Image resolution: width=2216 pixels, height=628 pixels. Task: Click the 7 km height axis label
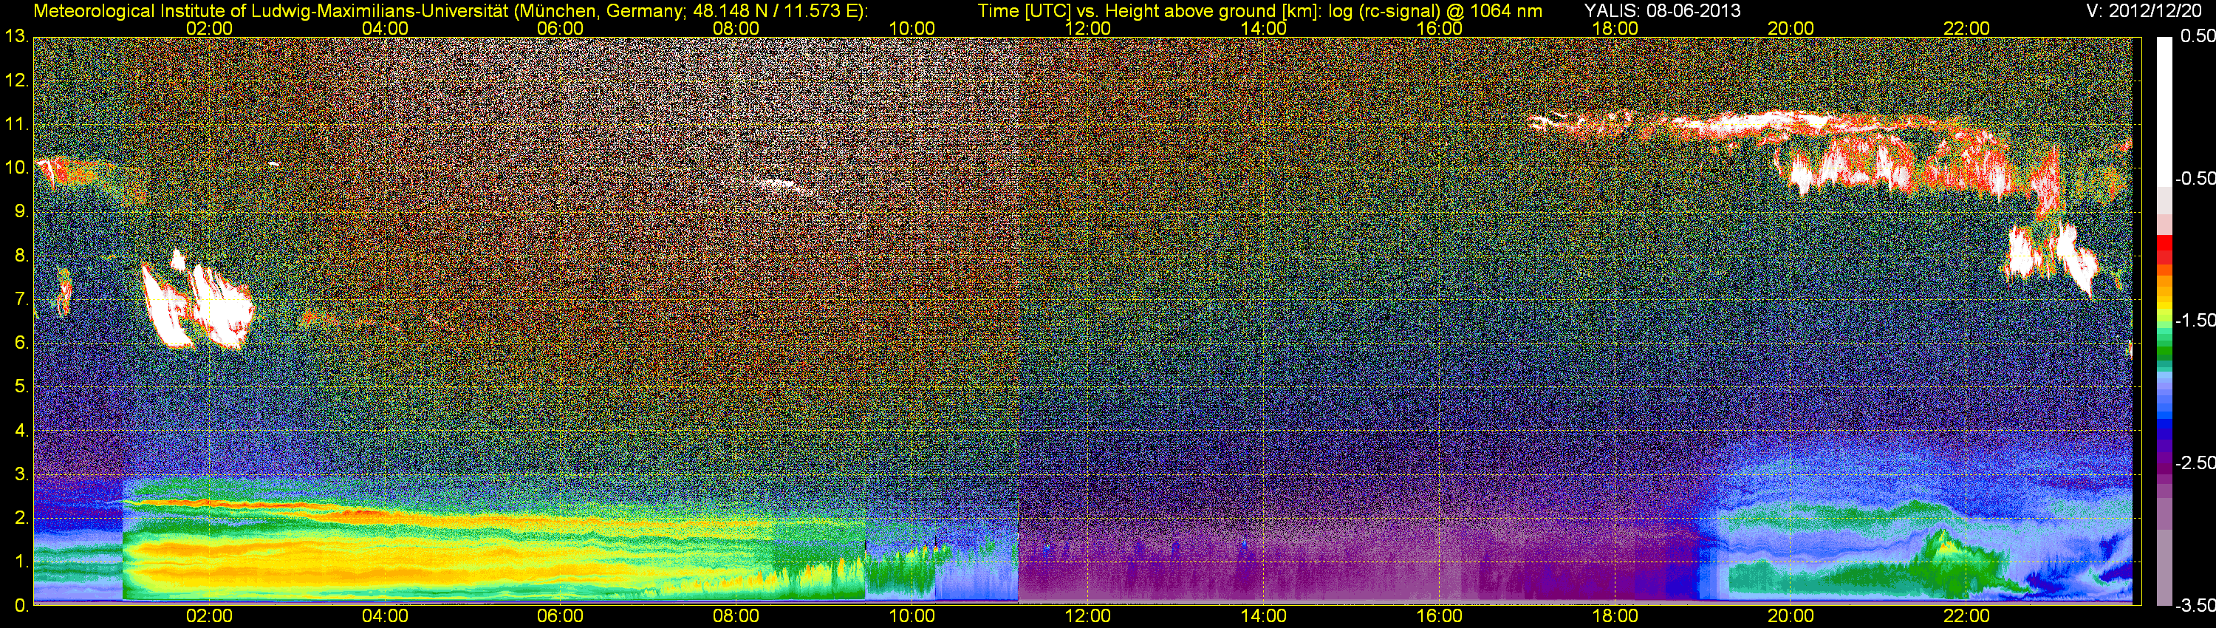(x=21, y=299)
